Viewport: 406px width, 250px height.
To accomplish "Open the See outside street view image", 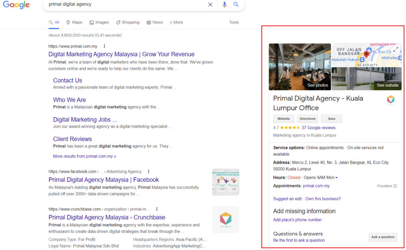I will (366, 79).
